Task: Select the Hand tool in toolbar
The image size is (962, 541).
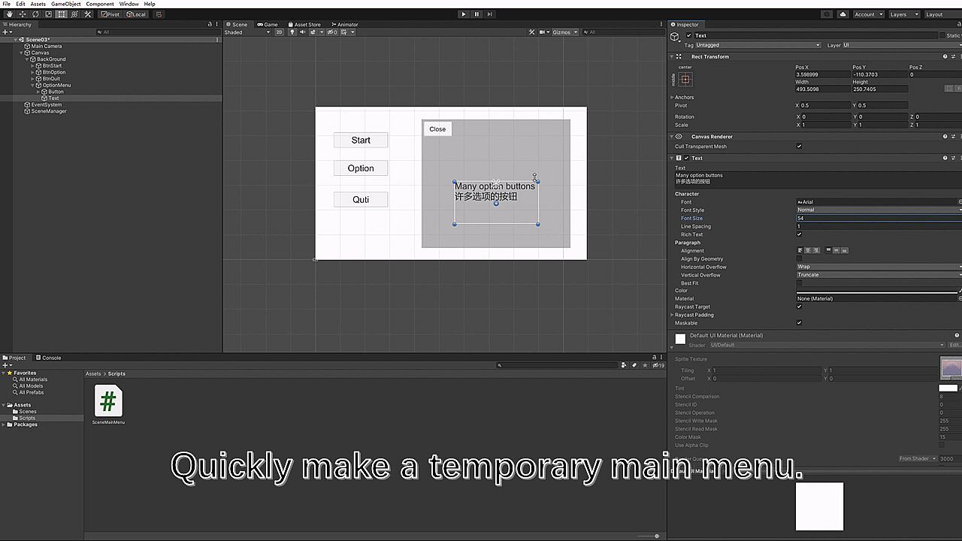Action: [x=8, y=14]
